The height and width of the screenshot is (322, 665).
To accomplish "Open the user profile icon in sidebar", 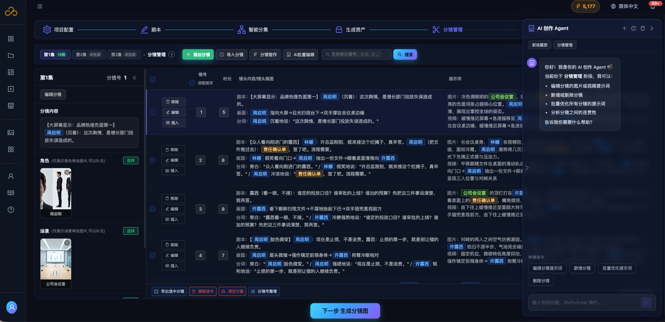I will (x=11, y=176).
